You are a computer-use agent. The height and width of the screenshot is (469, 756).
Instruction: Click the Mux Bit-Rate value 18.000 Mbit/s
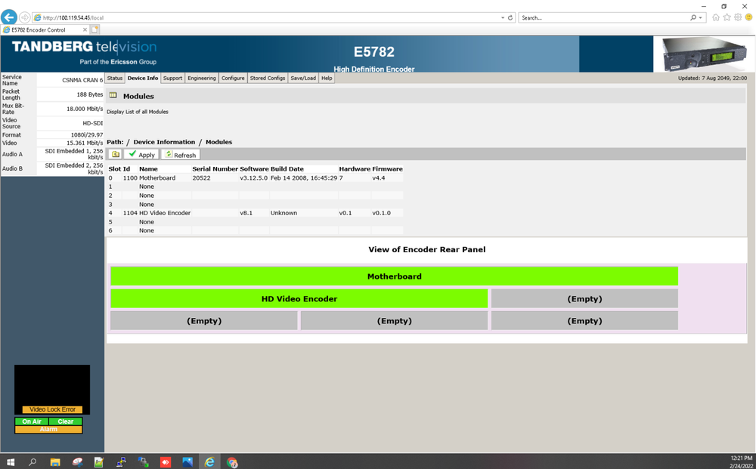point(85,109)
